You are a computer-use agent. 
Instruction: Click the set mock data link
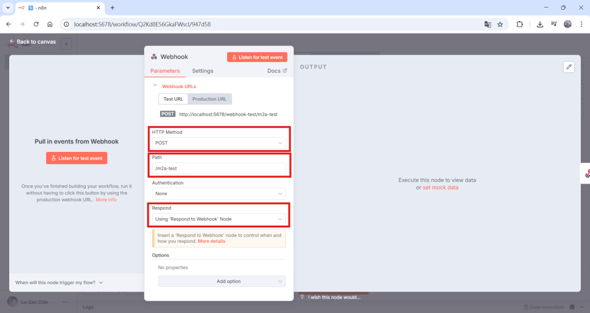pos(440,188)
